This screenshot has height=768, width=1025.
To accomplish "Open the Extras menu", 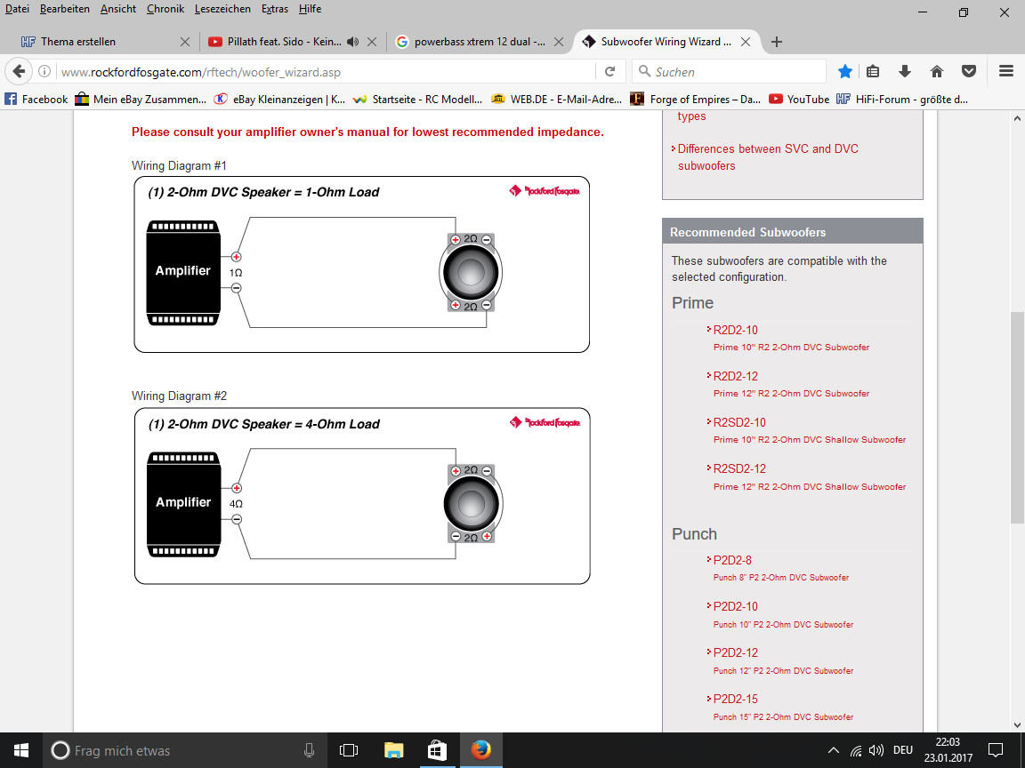I will (275, 9).
